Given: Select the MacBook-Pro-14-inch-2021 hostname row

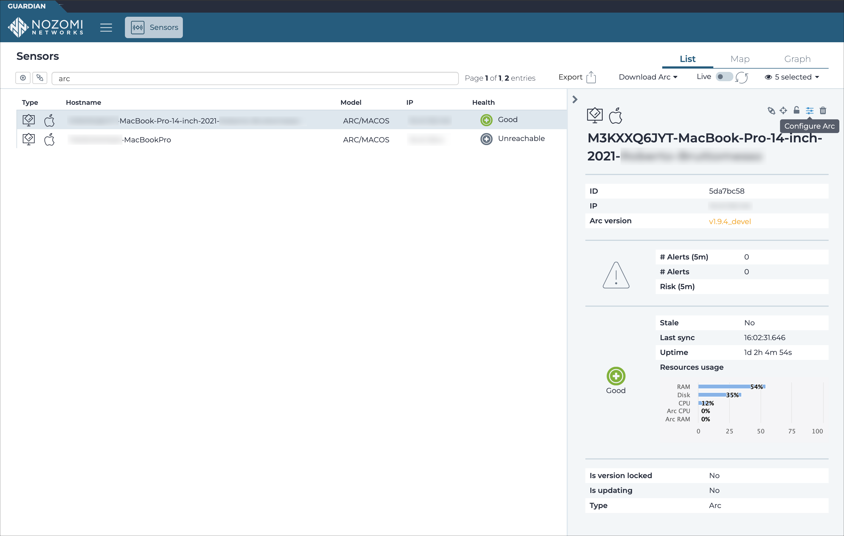Looking at the screenshot, I should coord(292,120).
